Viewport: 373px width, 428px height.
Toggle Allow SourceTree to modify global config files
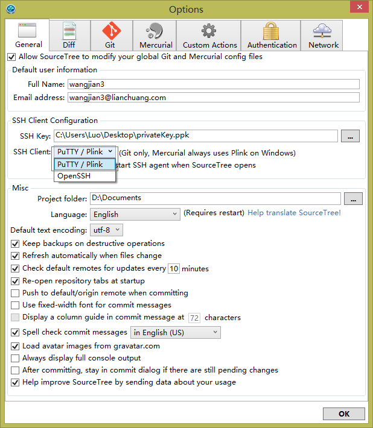tap(11, 57)
